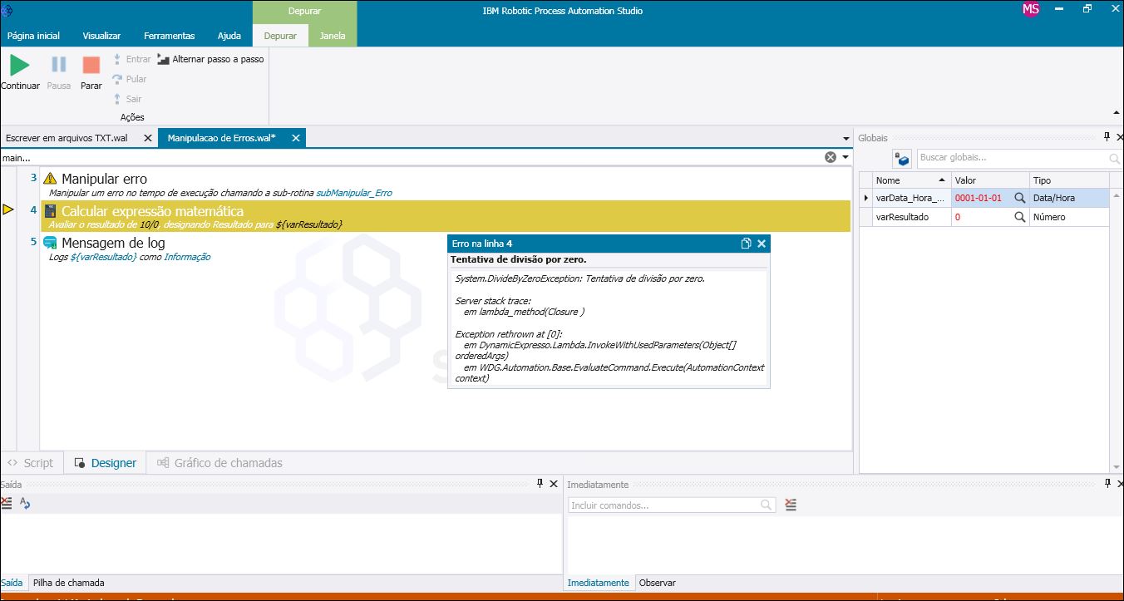Click the search magnifier in Buscar globais

pos(1114,158)
